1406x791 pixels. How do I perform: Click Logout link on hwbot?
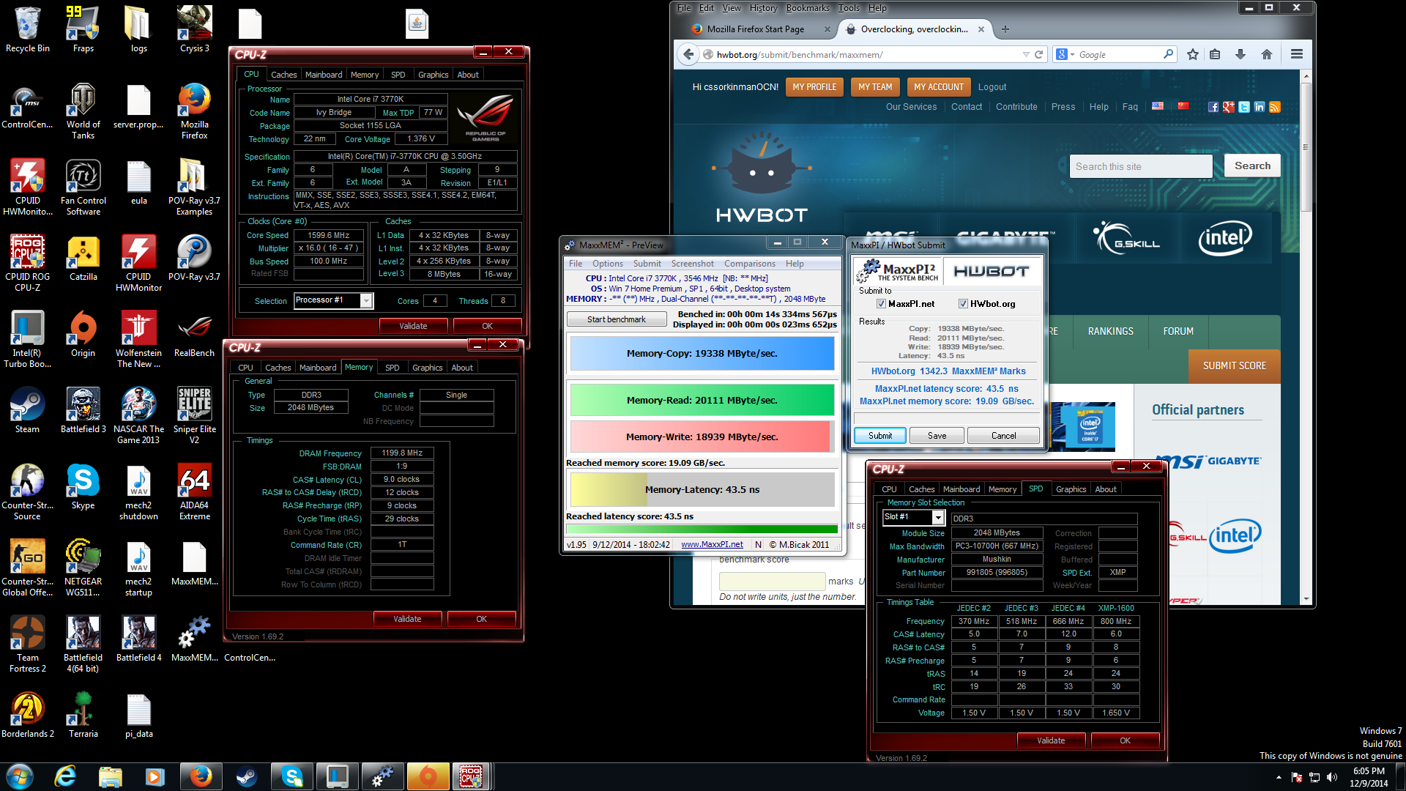coord(992,87)
